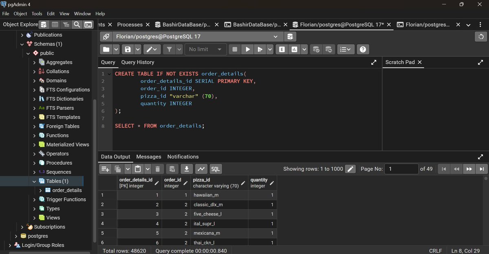The height and width of the screenshot is (254, 489).
Task: Click the connection status plug icon
Action: [106, 37]
